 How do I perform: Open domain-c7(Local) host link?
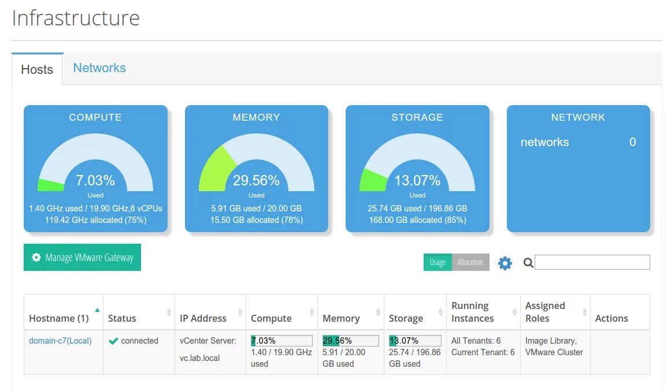point(60,341)
